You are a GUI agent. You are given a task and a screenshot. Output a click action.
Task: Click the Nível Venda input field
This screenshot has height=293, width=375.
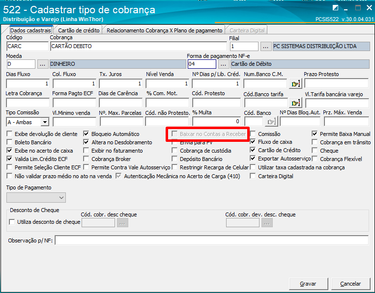click(168, 83)
